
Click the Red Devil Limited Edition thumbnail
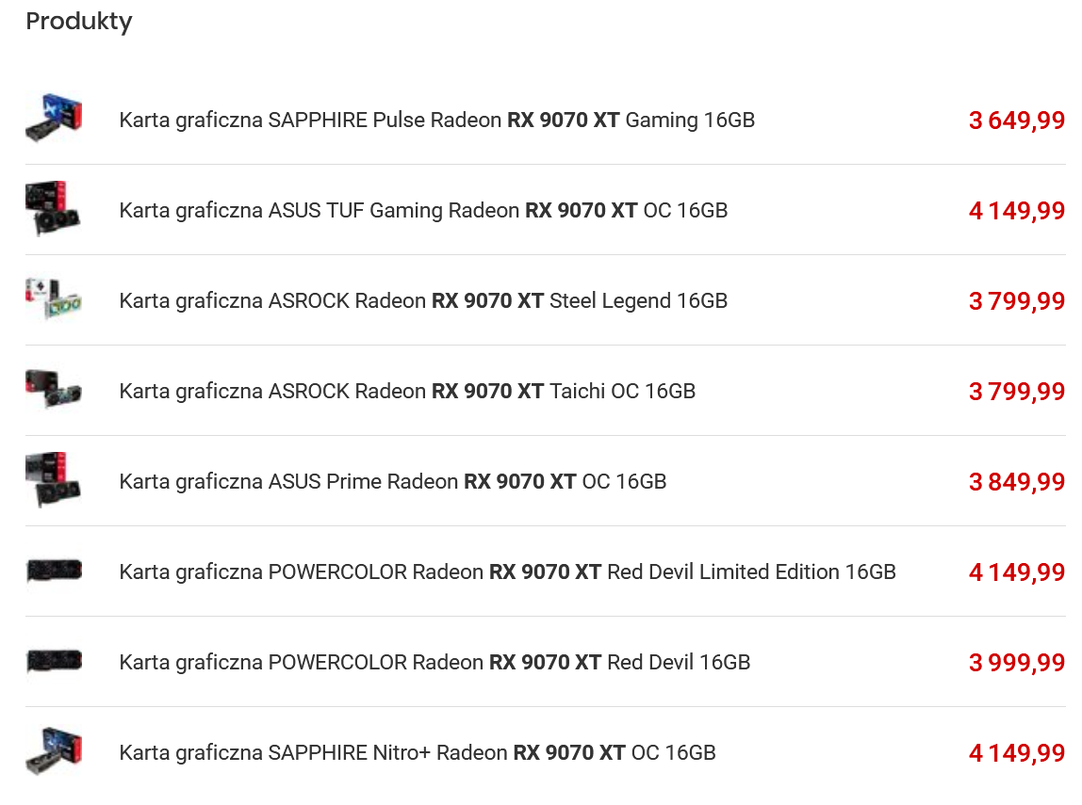coord(54,571)
